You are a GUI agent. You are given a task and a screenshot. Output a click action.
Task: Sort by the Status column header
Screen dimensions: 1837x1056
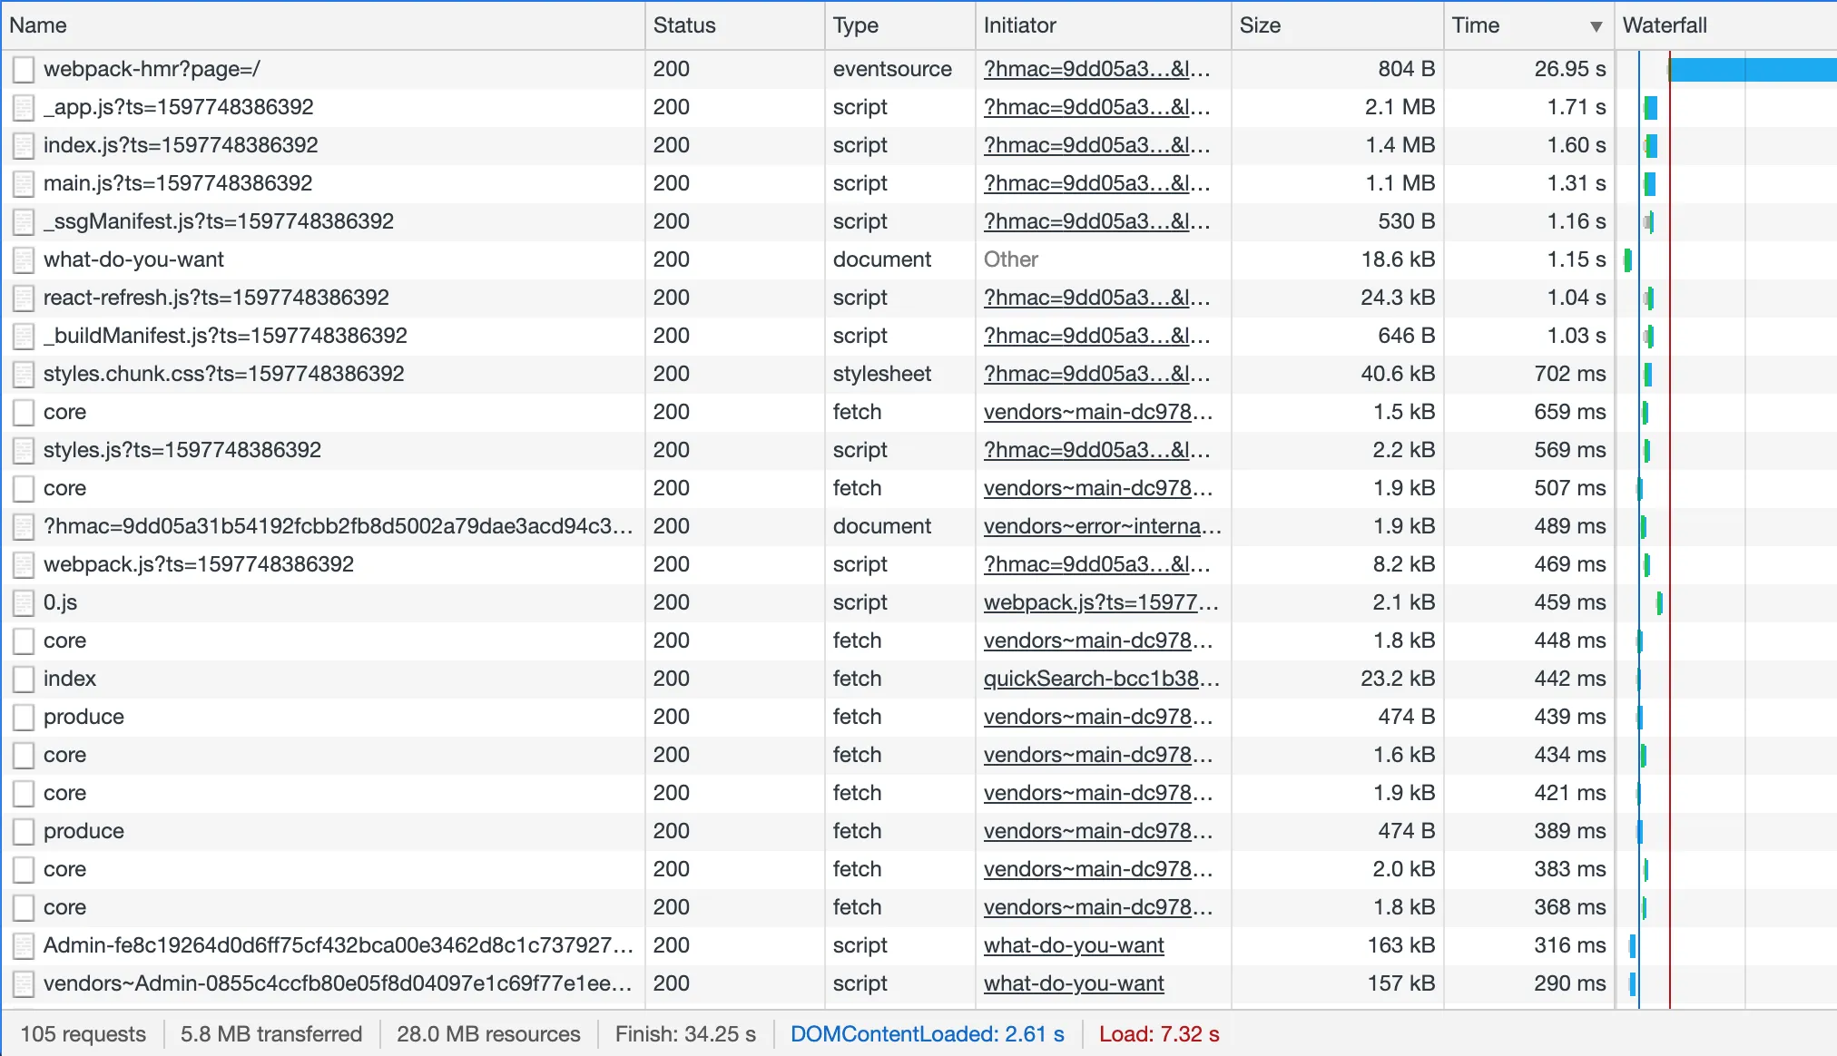684,25
